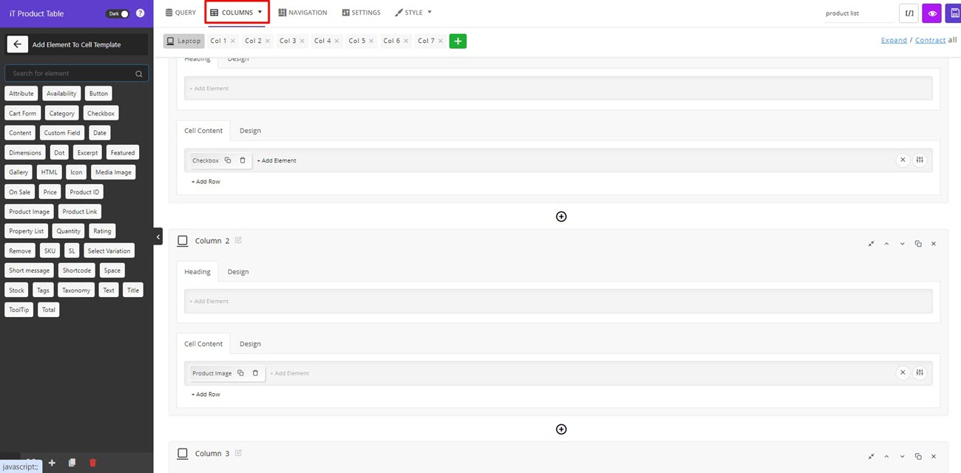Close the Col 4 tab with its X

tap(337, 41)
